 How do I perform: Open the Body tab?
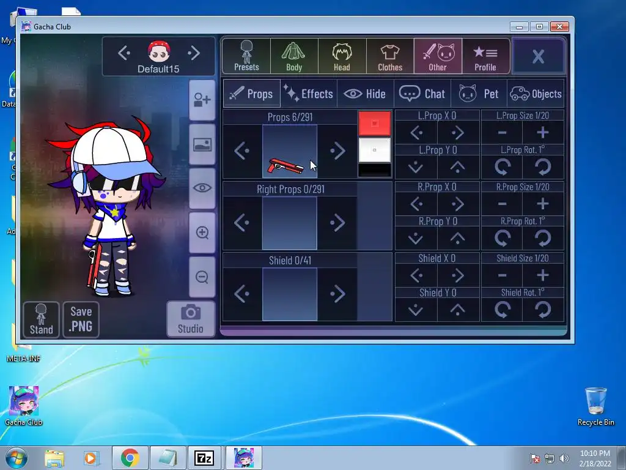coord(294,56)
